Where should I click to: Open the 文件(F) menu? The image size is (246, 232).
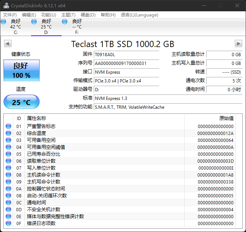click(x=10, y=15)
